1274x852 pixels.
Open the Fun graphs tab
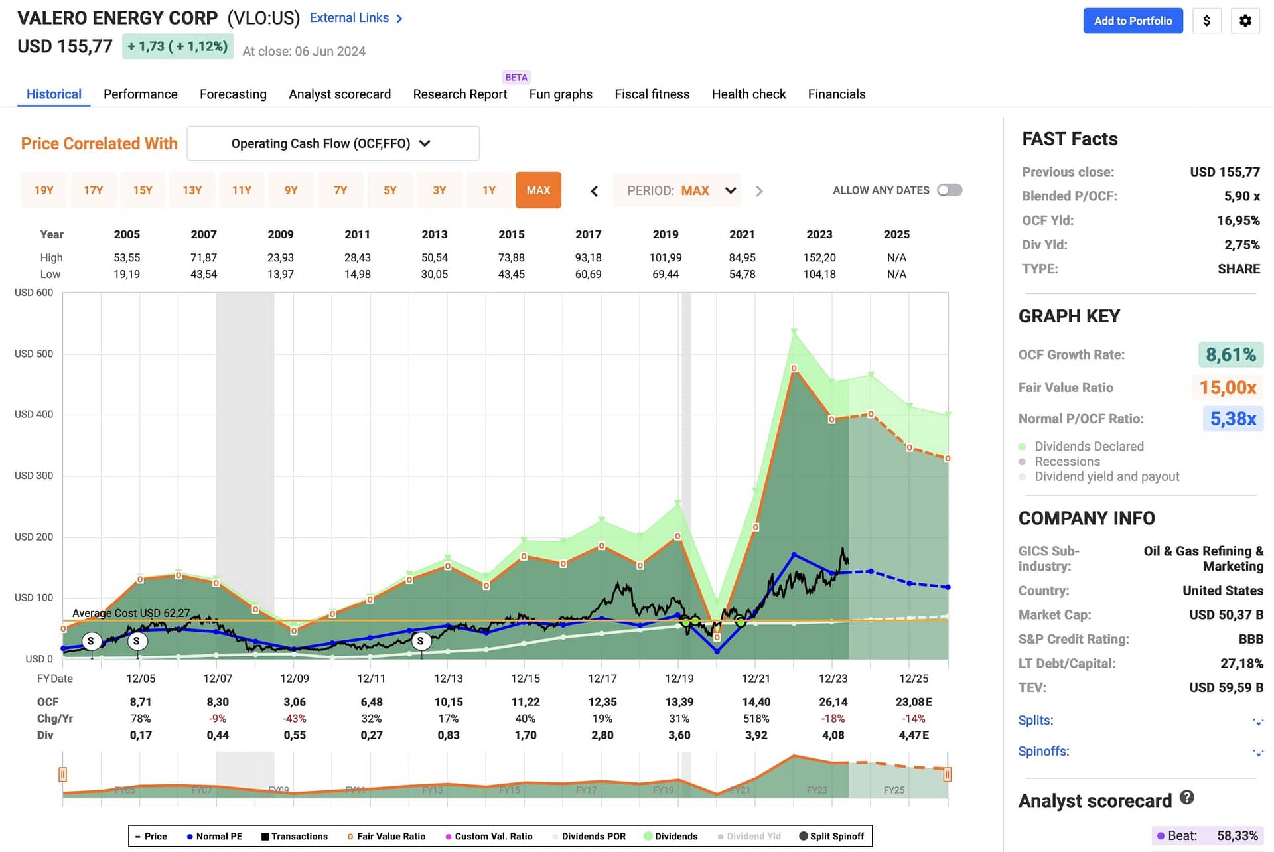561,94
